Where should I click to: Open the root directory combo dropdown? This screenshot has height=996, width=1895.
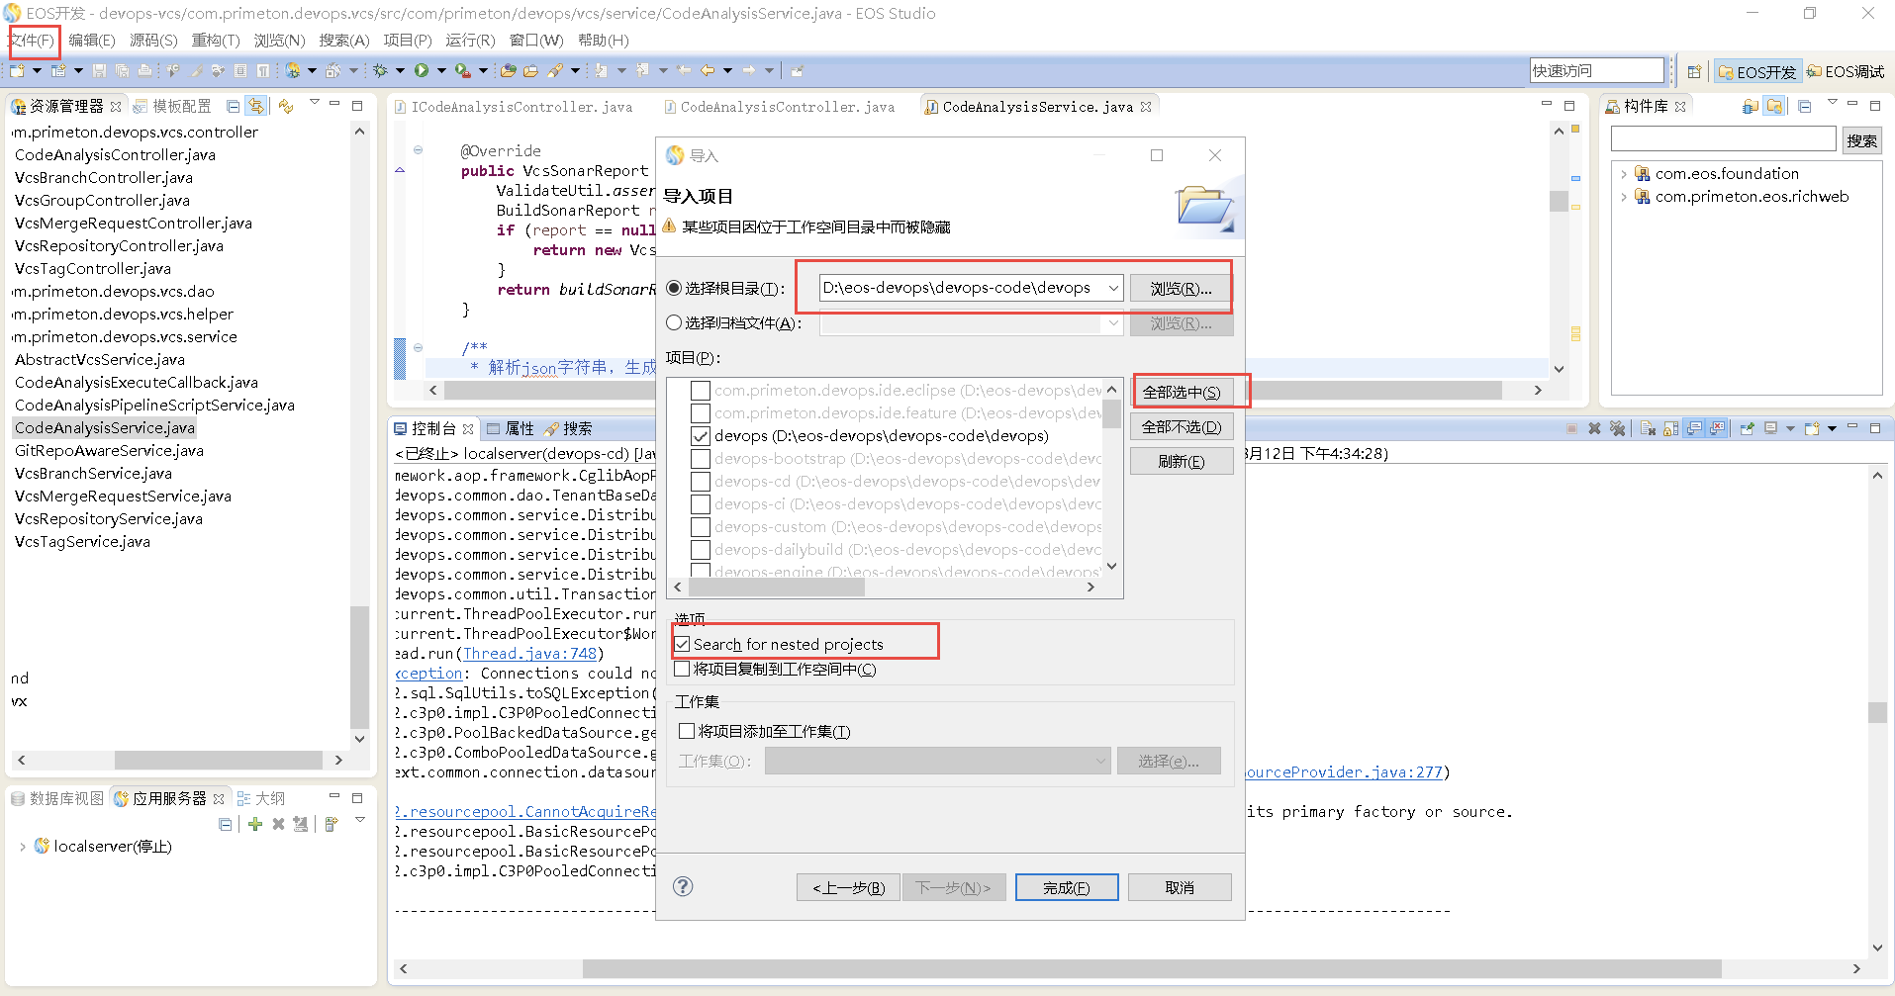pos(1114,288)
